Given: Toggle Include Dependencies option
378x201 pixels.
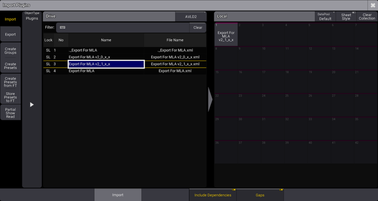Looking at the screenshot, I should 213,195.
